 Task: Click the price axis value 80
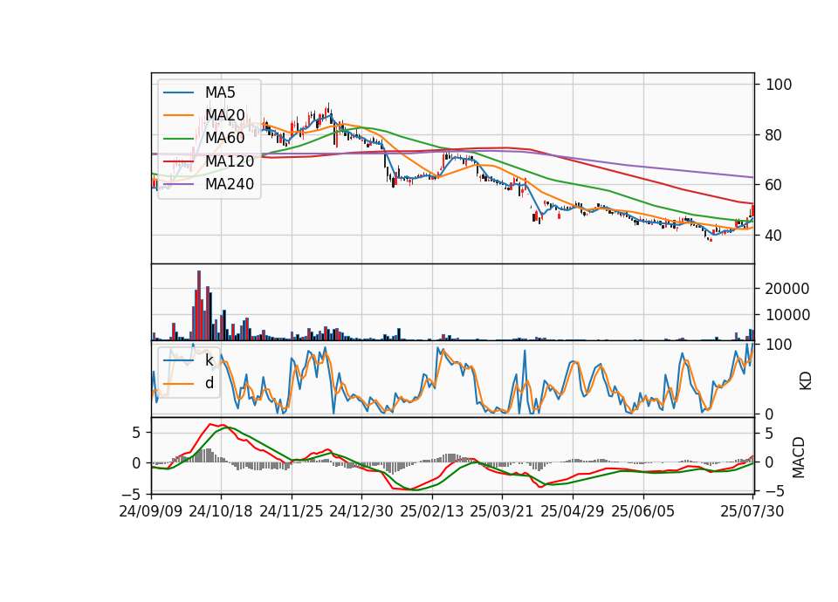[x=774, y=135]
